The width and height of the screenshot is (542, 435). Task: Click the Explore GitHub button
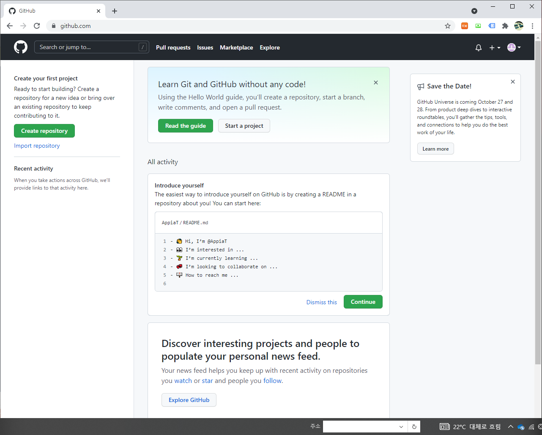tap(189, 400)
